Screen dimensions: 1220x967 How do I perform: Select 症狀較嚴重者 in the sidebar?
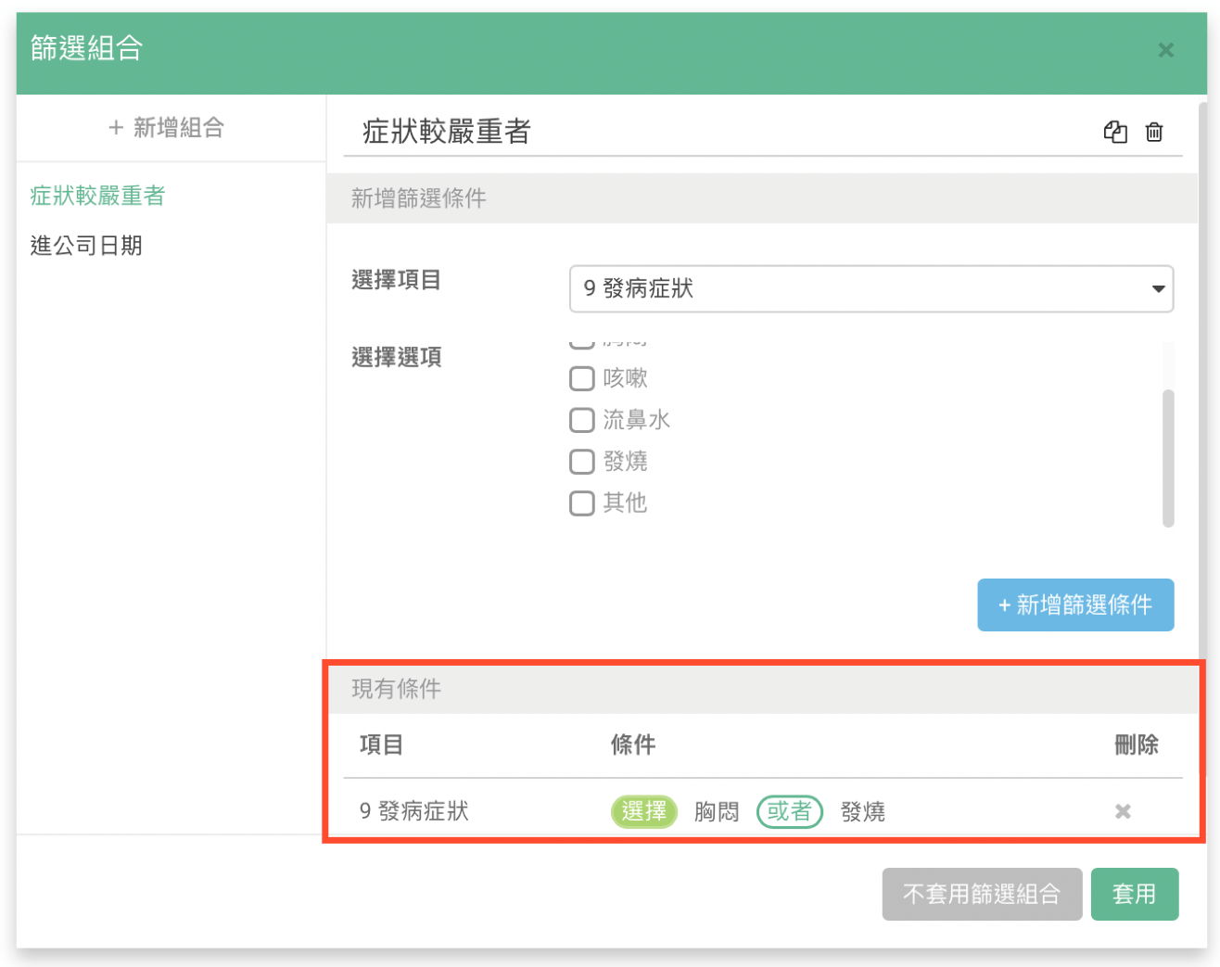97,196
